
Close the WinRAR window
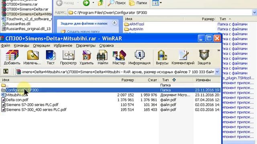tap(217, 38)
